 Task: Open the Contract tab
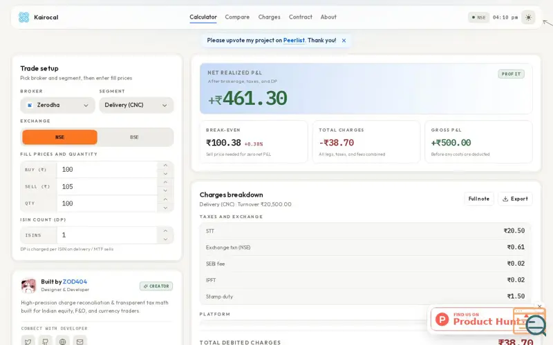coord(301,17)
